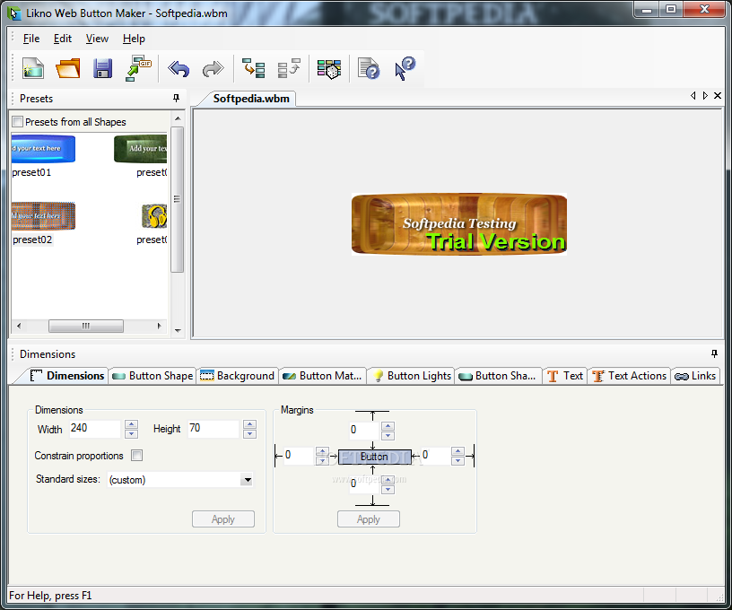This screenshot has width=732, height=610.
Task: Click the button preview on the canvas
Action: click(x=459, y=224)
